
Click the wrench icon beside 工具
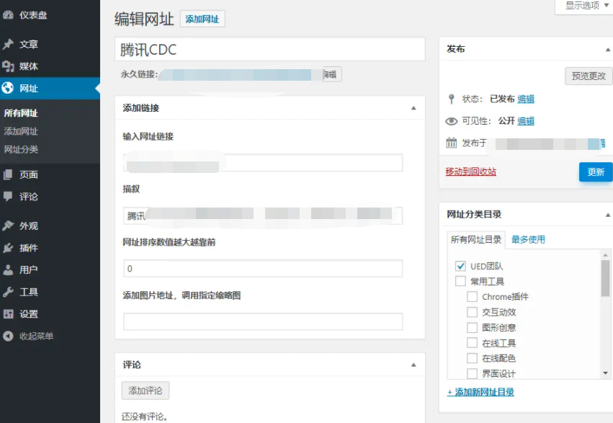(x=8, y=292)
